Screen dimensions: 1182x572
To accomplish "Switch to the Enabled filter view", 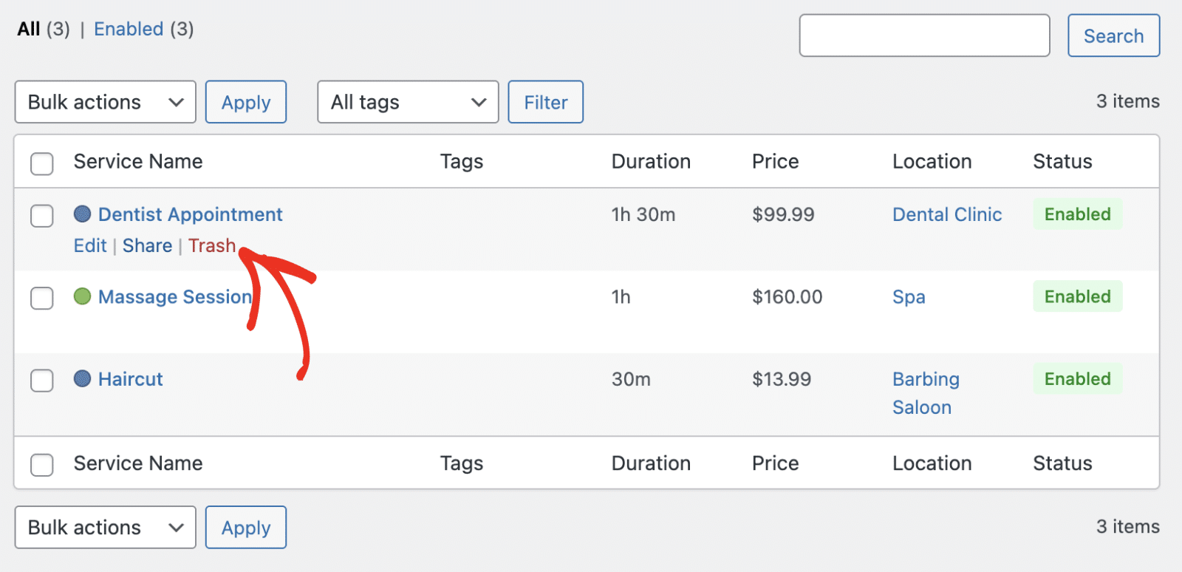I will [x=129, y=29].
